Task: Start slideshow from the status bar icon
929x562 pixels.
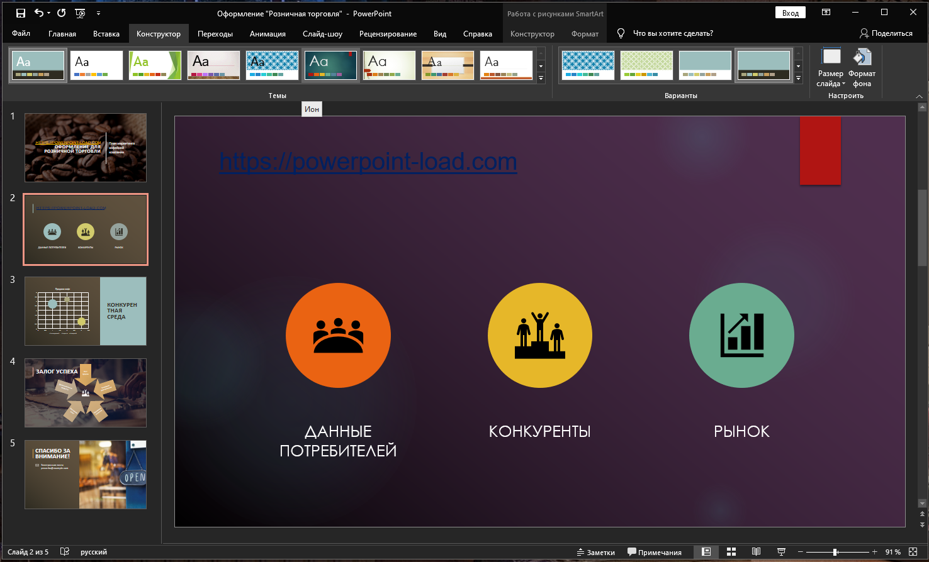Action: pos(780,552)
